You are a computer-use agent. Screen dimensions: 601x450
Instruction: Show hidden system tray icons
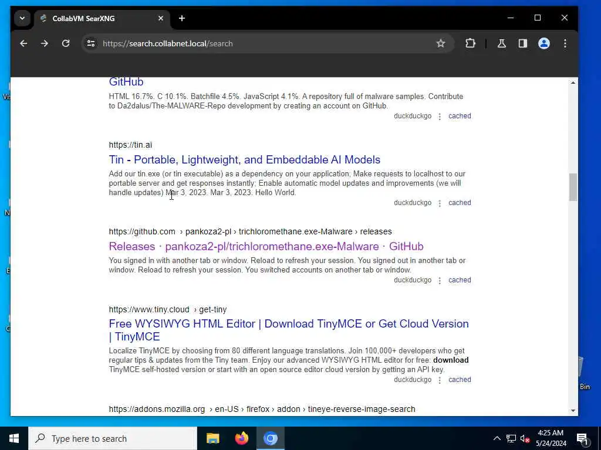[x=497, y=438]
